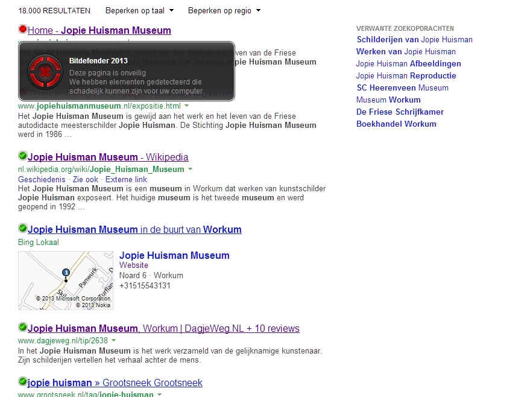Click red Bitdefender warning icon beside Home result

pos(22,29)
